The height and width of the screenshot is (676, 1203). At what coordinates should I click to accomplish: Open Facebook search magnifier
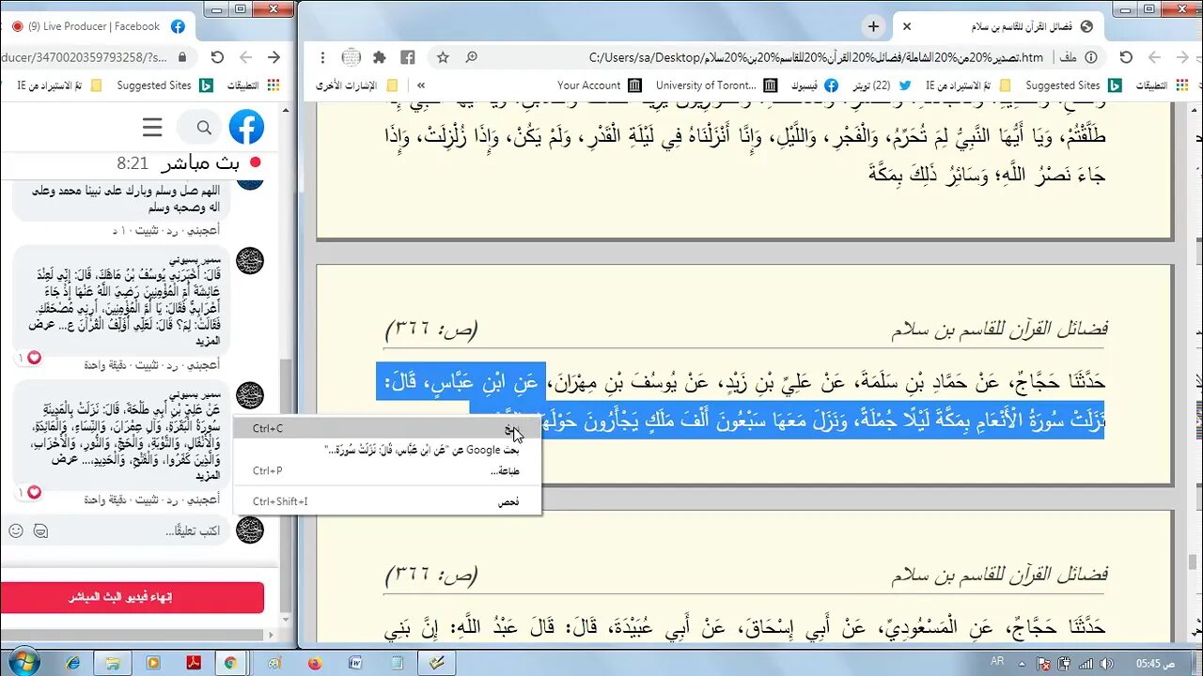pyautogui.click(x=204, y=127)
